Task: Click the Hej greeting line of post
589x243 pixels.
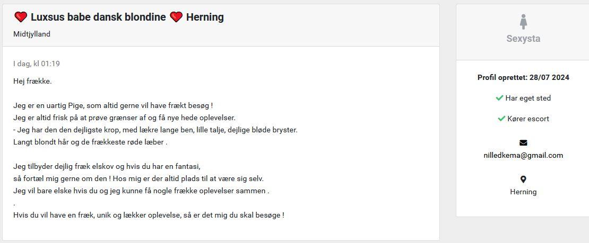Action: pos(32,81)
